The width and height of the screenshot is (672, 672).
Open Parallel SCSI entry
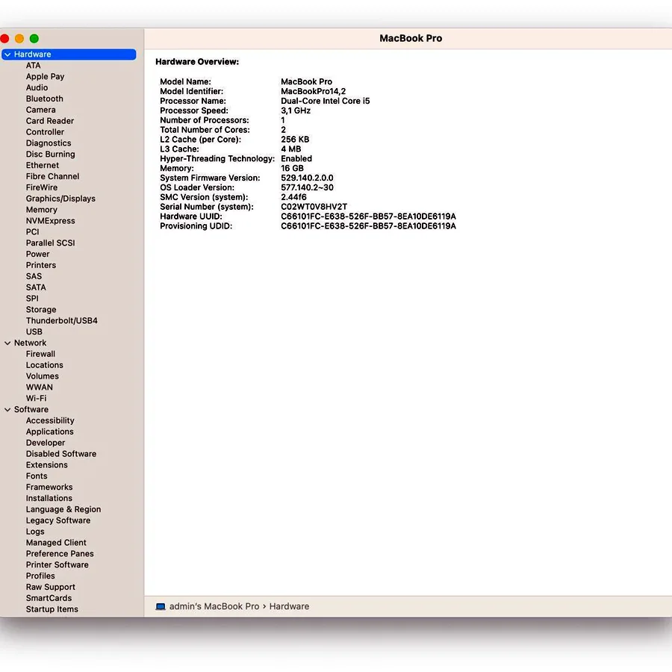51,243
